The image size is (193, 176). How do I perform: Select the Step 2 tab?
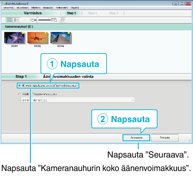(x=93, y=13)
